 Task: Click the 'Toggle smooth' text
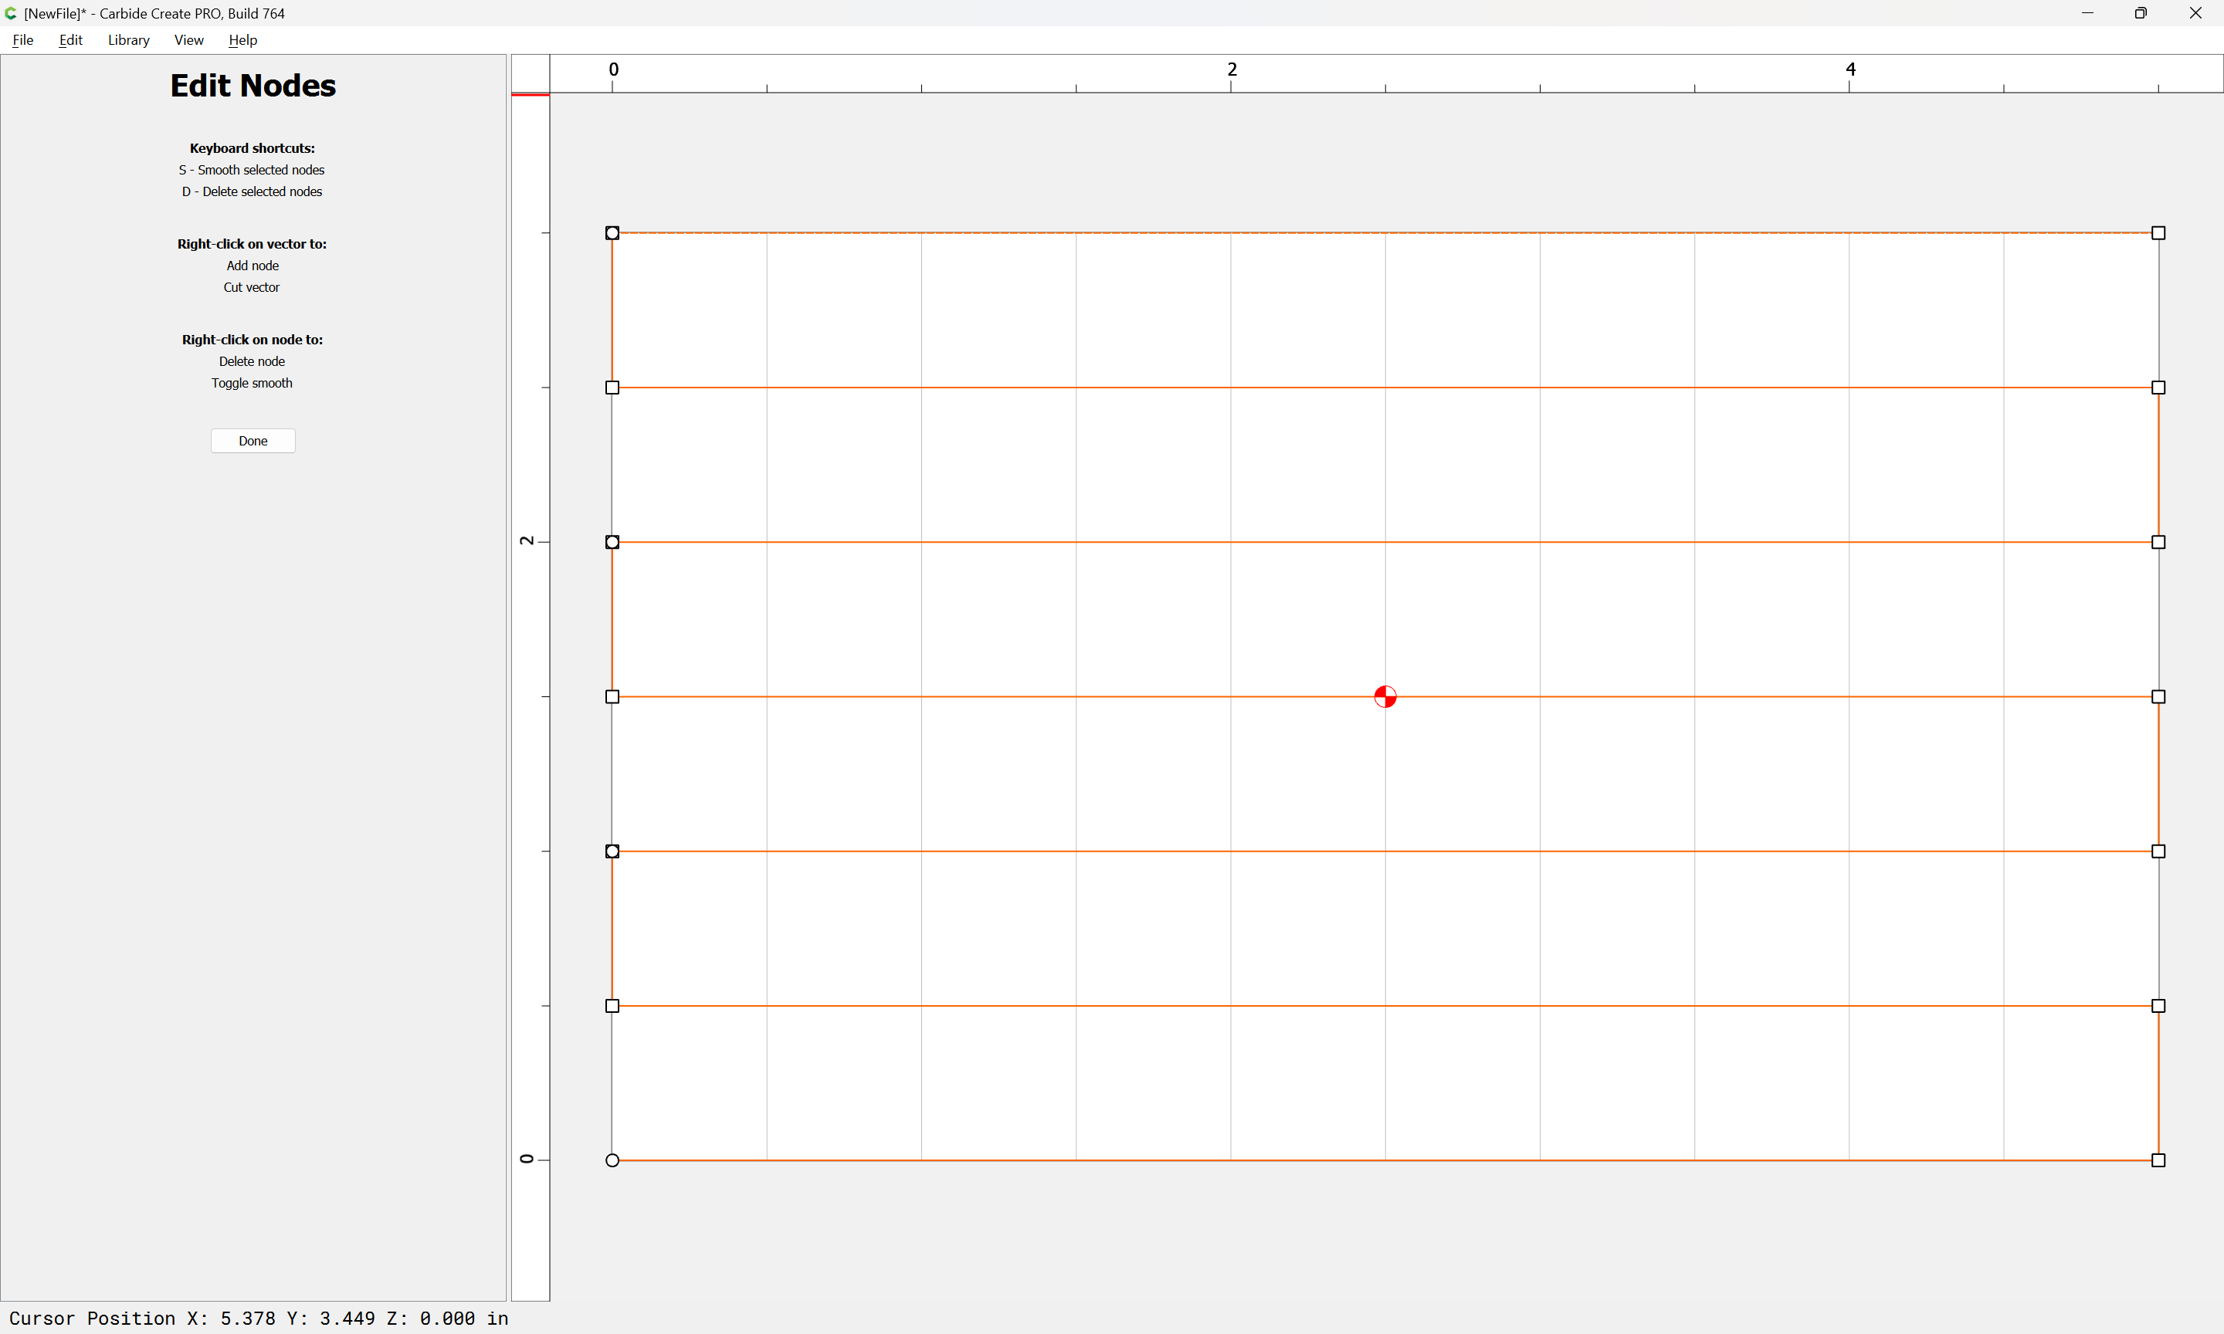[252, 383]
